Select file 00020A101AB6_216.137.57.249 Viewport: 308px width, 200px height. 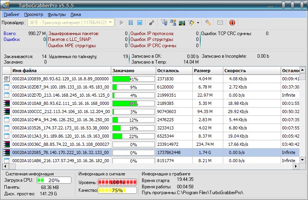point(61,161)
